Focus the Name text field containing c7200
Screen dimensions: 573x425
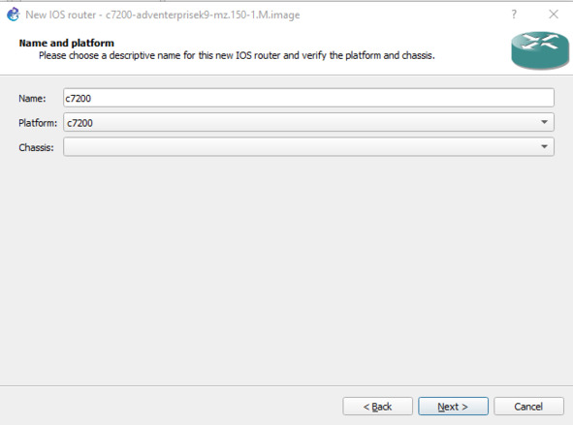308,98
